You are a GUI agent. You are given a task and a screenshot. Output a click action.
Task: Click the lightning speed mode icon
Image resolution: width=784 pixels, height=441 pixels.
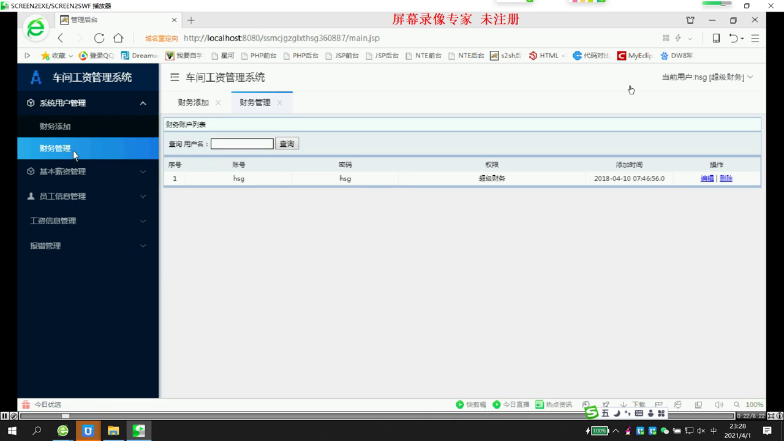pyautogui.click(x=678, y=38)
